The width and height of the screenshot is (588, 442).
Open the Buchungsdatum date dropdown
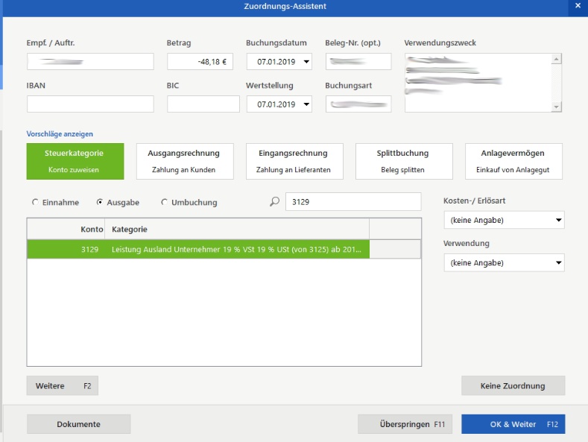click(306, 62)
